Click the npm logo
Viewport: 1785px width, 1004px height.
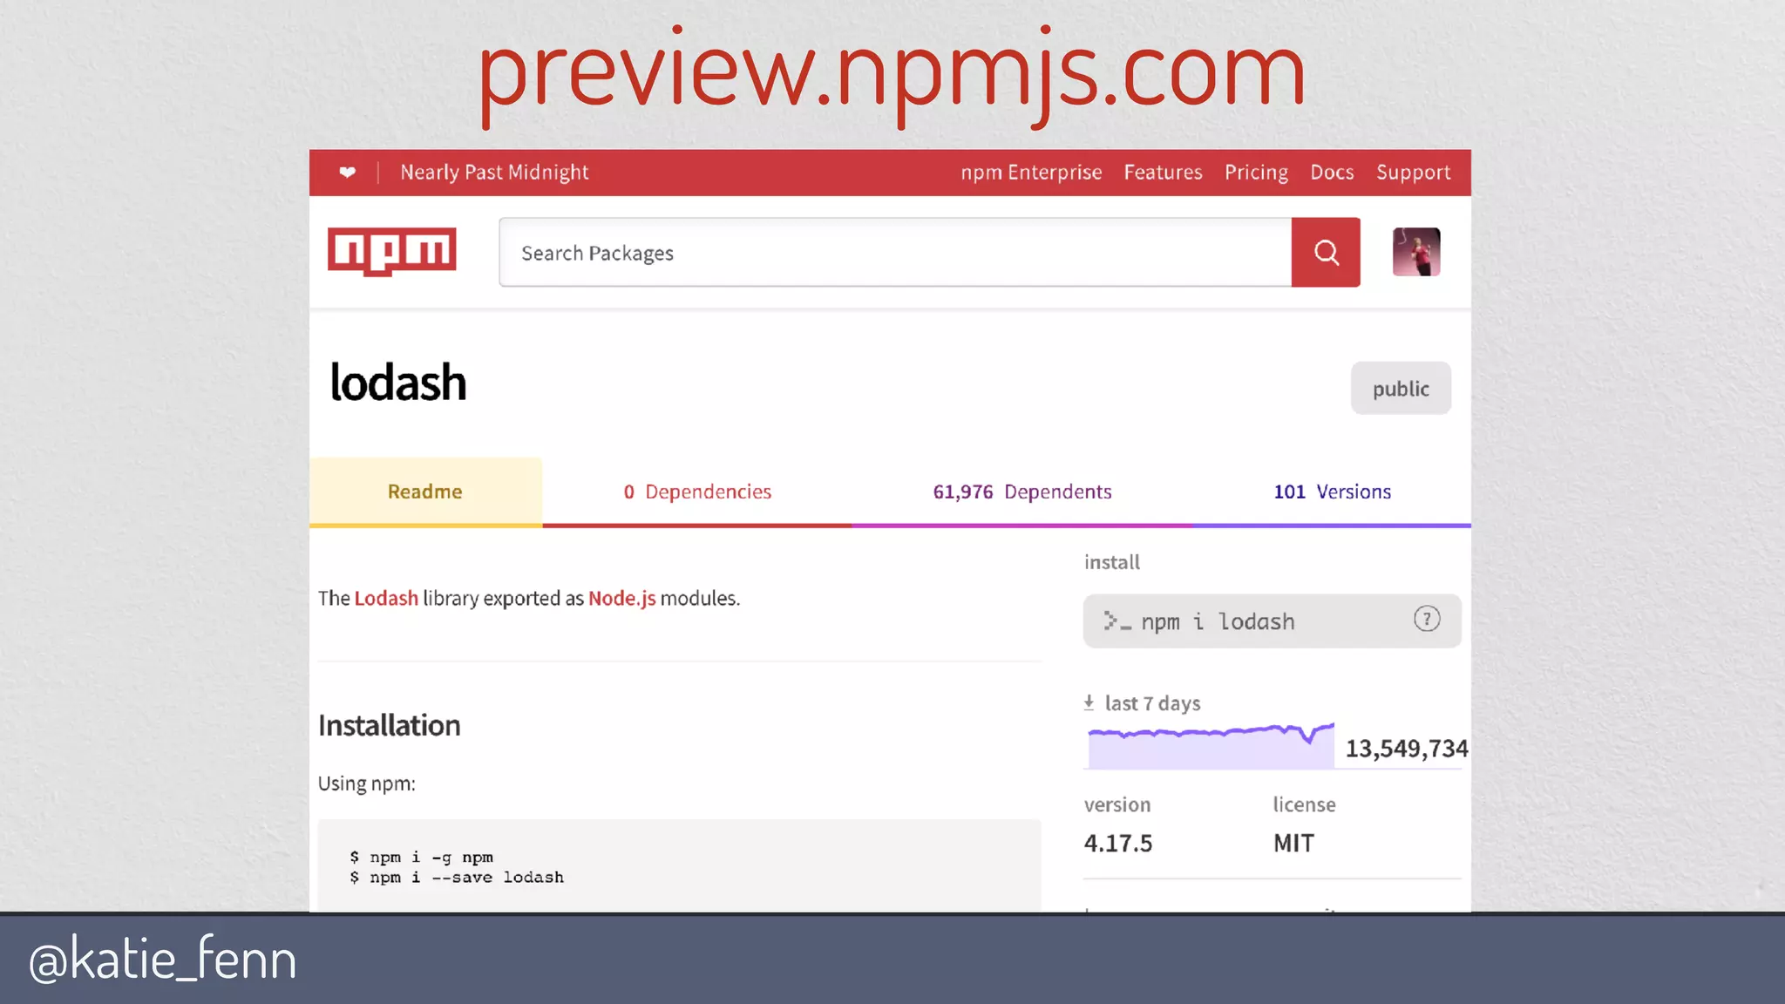pos(392,251)
